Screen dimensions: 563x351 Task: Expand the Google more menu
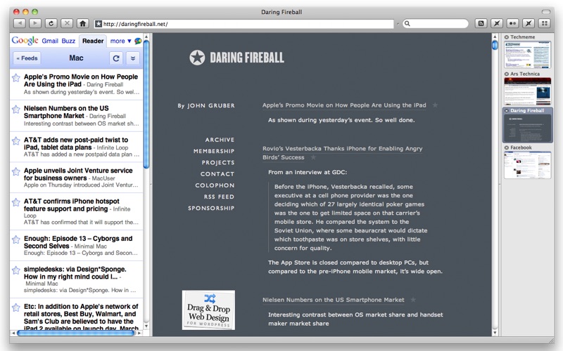(120, 41)
